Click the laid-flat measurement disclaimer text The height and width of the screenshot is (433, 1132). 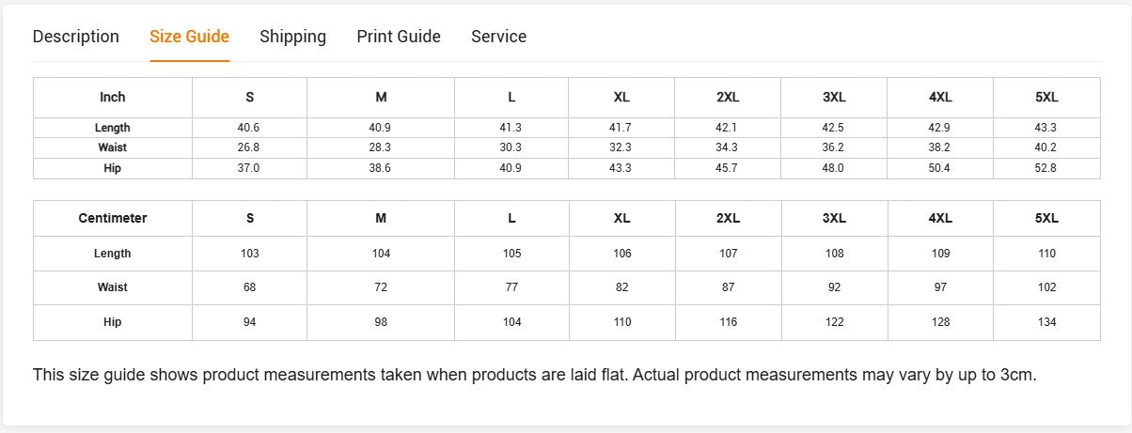click(534, 375)
